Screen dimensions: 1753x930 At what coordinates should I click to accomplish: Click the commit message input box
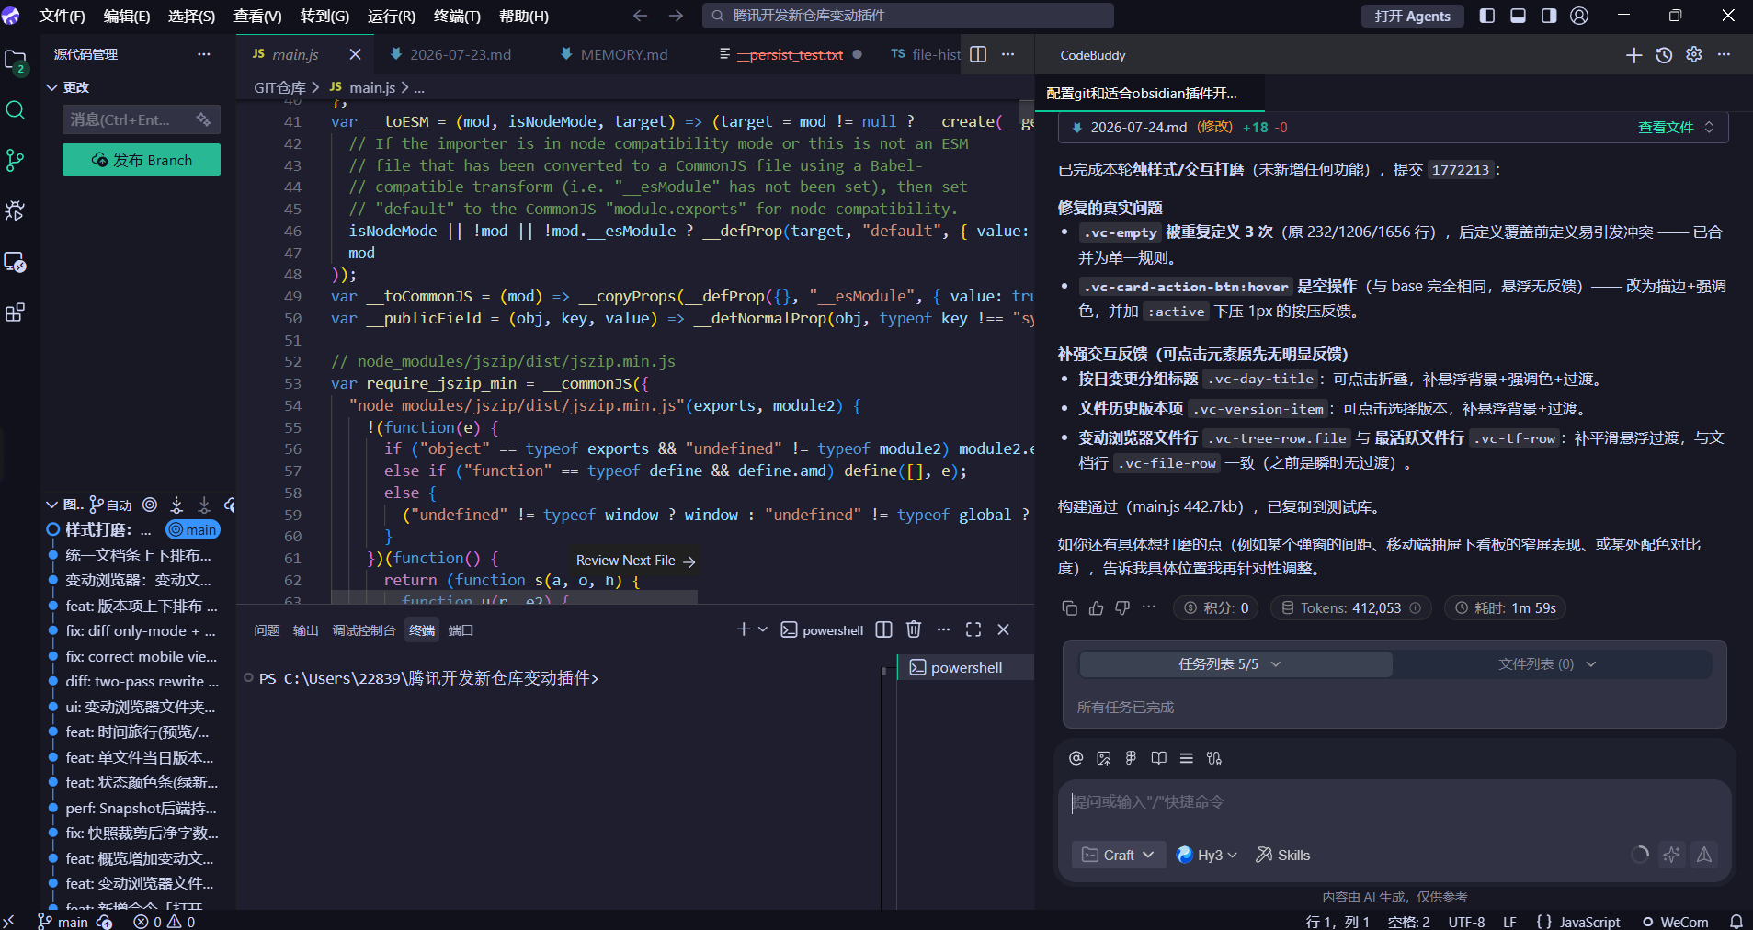pyautogui.click(x=142, y=119)
